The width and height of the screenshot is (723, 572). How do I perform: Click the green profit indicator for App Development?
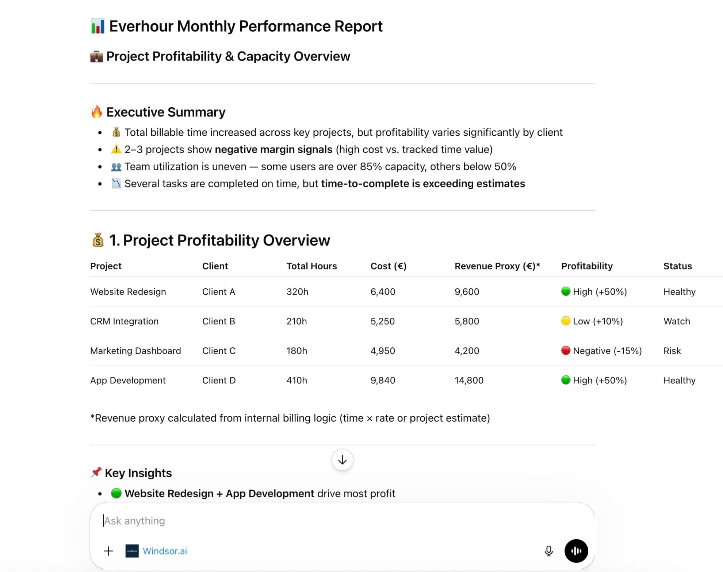(x=566, y=380)
